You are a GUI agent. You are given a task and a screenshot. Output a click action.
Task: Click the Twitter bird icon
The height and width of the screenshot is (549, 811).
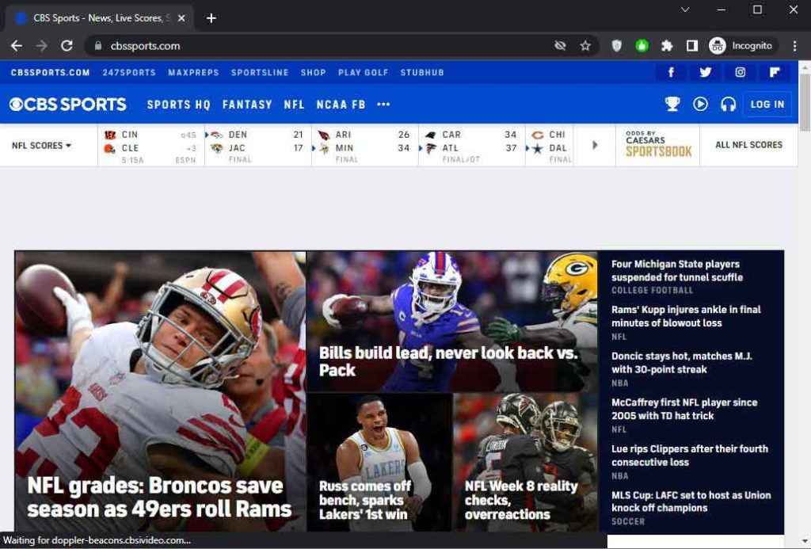point(705,71)
